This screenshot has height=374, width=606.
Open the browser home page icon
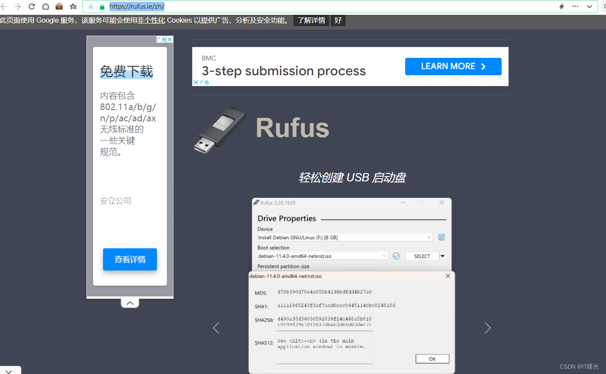pos(46,7)
